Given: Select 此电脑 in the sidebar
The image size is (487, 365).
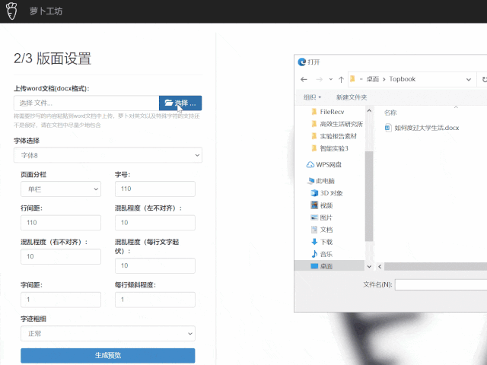Looking at the screenshot, I should [321, 181].
